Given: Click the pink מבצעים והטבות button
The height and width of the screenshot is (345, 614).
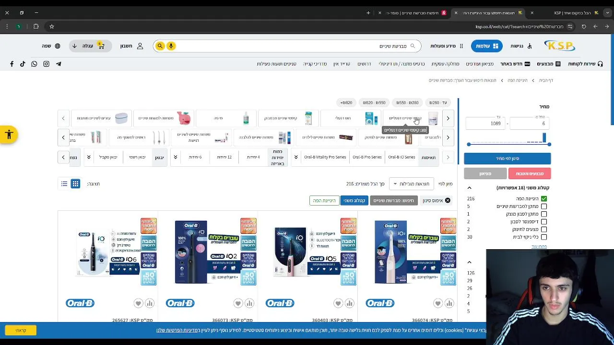Looking at the screenshot, I should 530,173.
